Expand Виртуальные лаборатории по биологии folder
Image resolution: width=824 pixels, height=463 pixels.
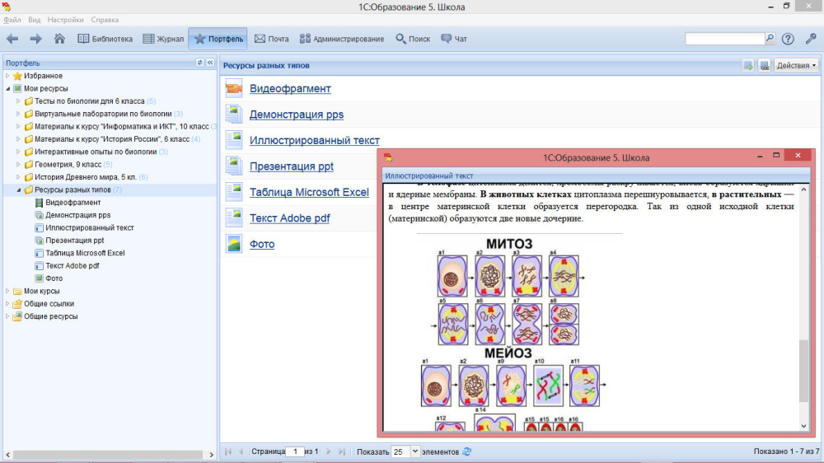coord(18,114)
